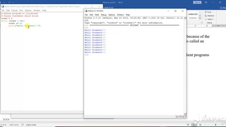The height and width of the screenshot is (127, 226).
Task: Click the page count in Word status bar
Action: [x=3, y=125]
